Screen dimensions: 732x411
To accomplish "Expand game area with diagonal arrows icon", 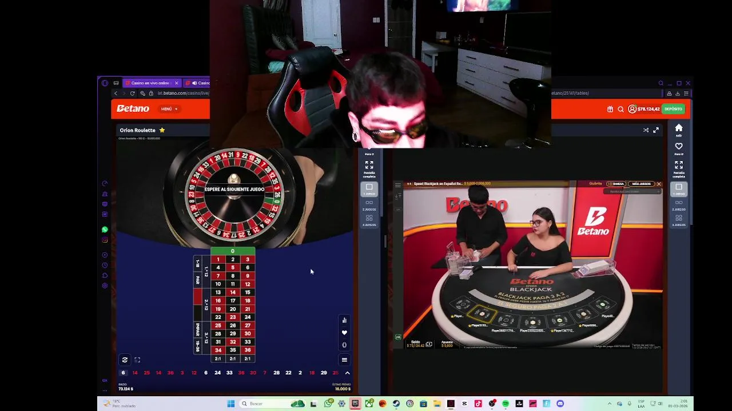I will (x=656, y=130).
